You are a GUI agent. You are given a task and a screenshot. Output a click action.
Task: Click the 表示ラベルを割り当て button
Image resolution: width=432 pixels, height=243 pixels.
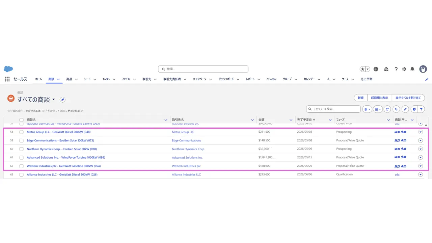point(408,98)
